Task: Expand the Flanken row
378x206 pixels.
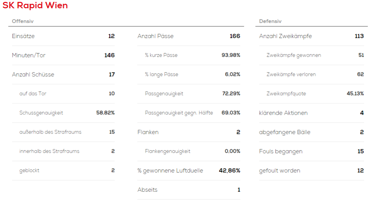Action: tap(148, 132)
